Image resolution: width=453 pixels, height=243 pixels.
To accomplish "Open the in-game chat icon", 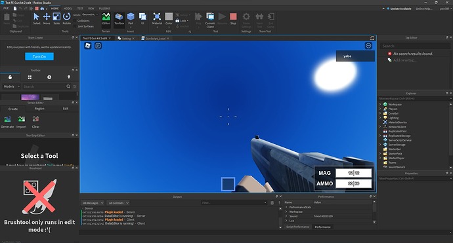I will tap(98, 46).
